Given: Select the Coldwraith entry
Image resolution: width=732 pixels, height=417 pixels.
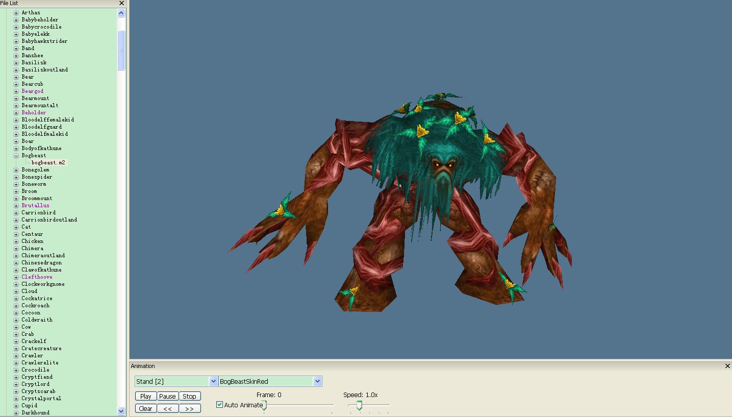Looking at the screenshot, I should point(37,320).
